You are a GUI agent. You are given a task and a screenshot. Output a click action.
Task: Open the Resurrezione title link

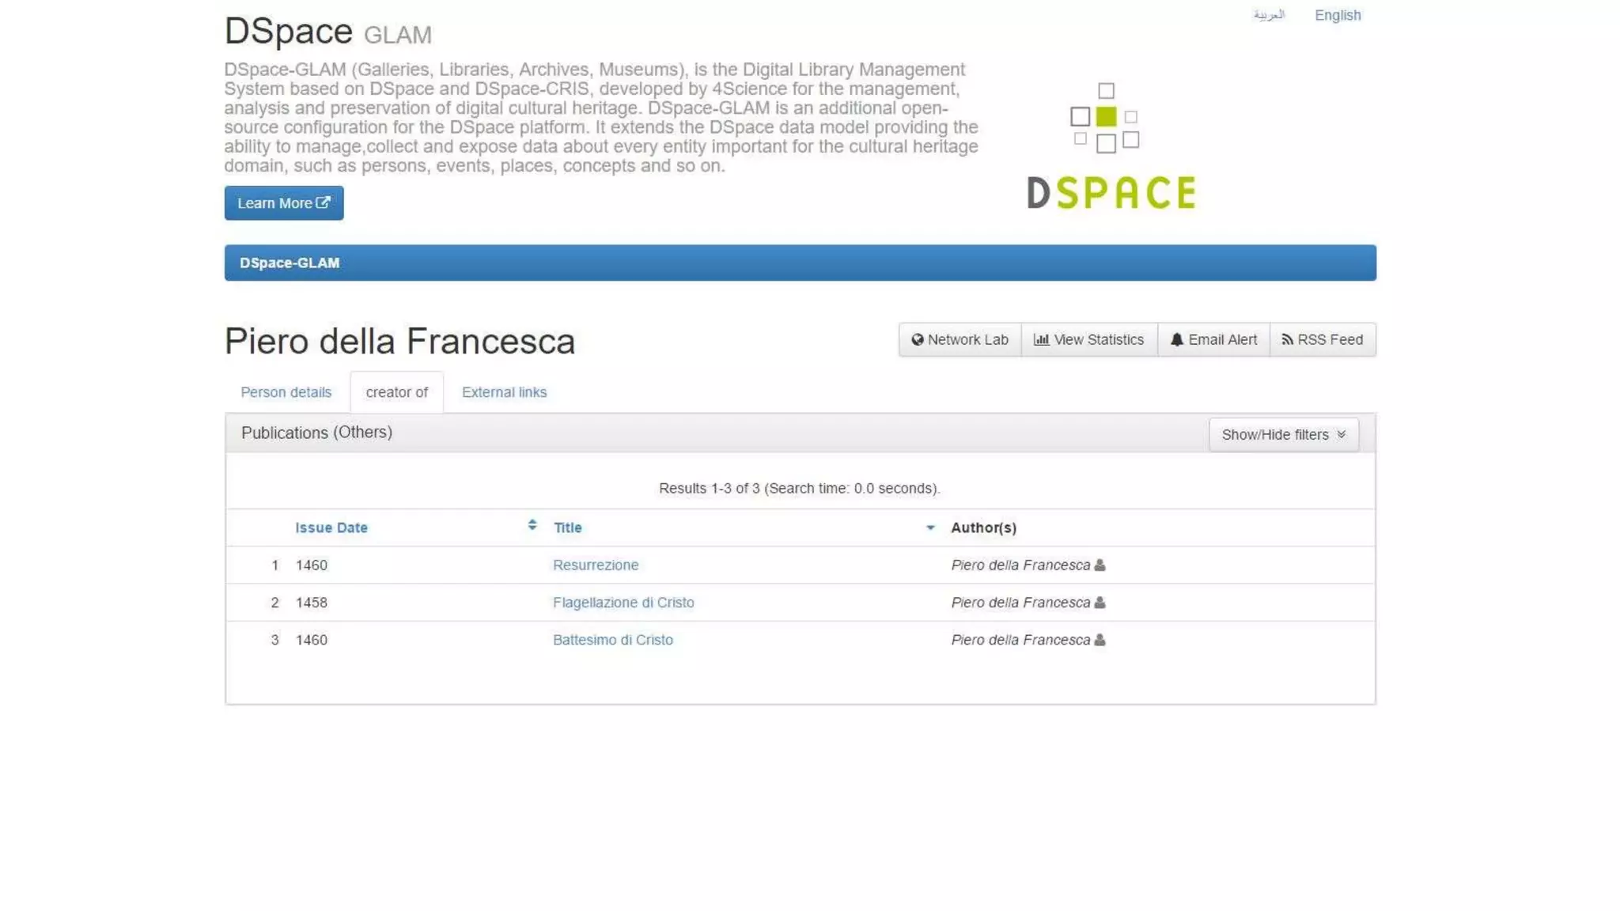595,565
